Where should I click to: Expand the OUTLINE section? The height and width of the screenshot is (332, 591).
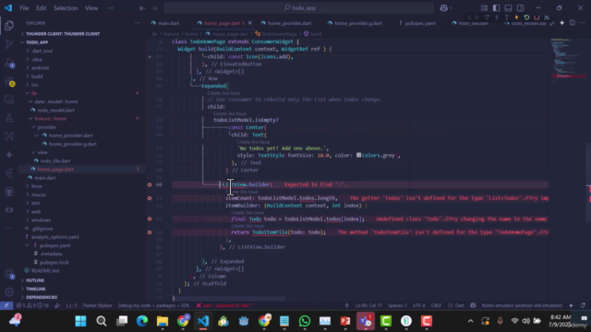[x=35, y=280]
